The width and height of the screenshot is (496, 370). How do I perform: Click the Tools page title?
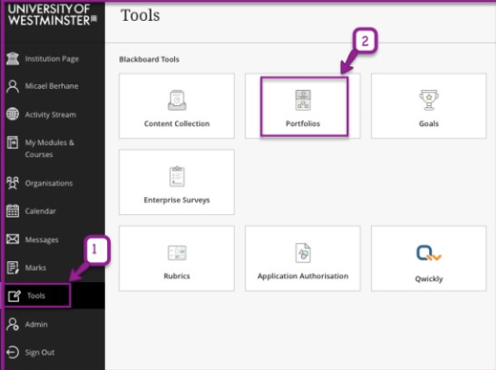pyautogui.click(x=140, y=15)
